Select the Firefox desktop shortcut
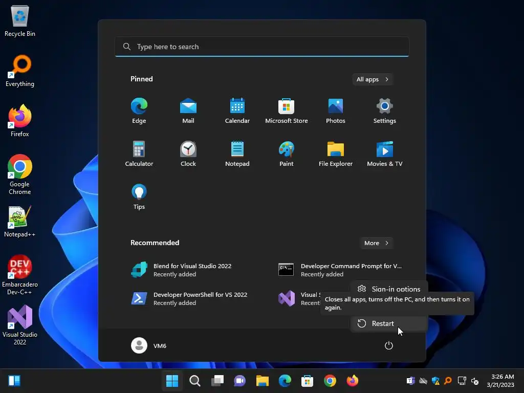524x393 pixels. click(20, 121)
